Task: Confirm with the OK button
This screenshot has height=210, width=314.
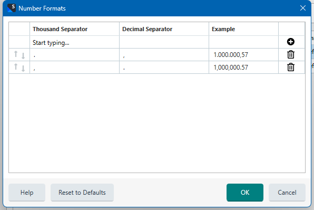Action: click(x=245, y=193)
